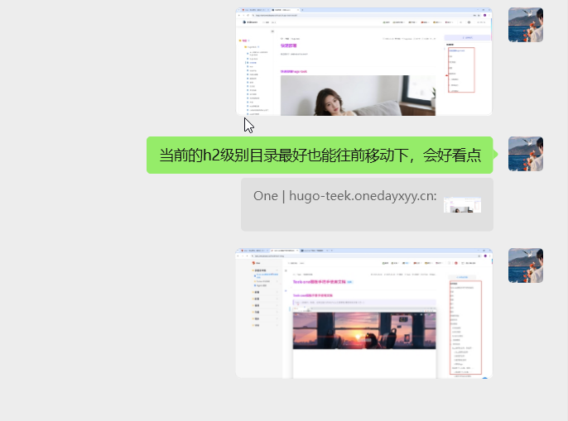The image size is (568, 421).
Task: Open the second shared screenshot with sunset banner
Action: coord(364,313)
